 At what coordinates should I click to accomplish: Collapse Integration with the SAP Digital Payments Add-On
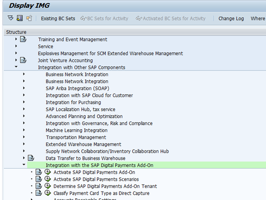tap(24, 165)
